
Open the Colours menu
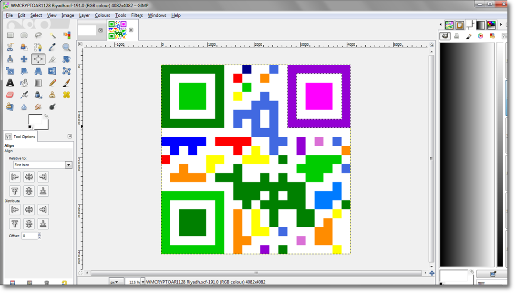click(102, 15)
